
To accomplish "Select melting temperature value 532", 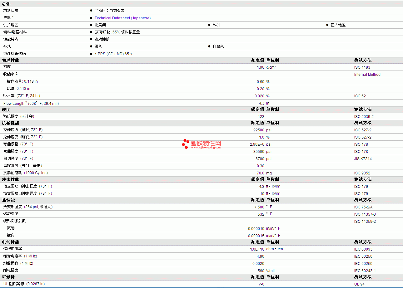I will click(261, 214).
